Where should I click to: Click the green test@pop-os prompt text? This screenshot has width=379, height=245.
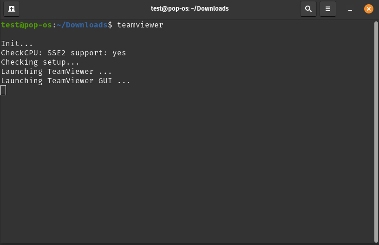26,25
